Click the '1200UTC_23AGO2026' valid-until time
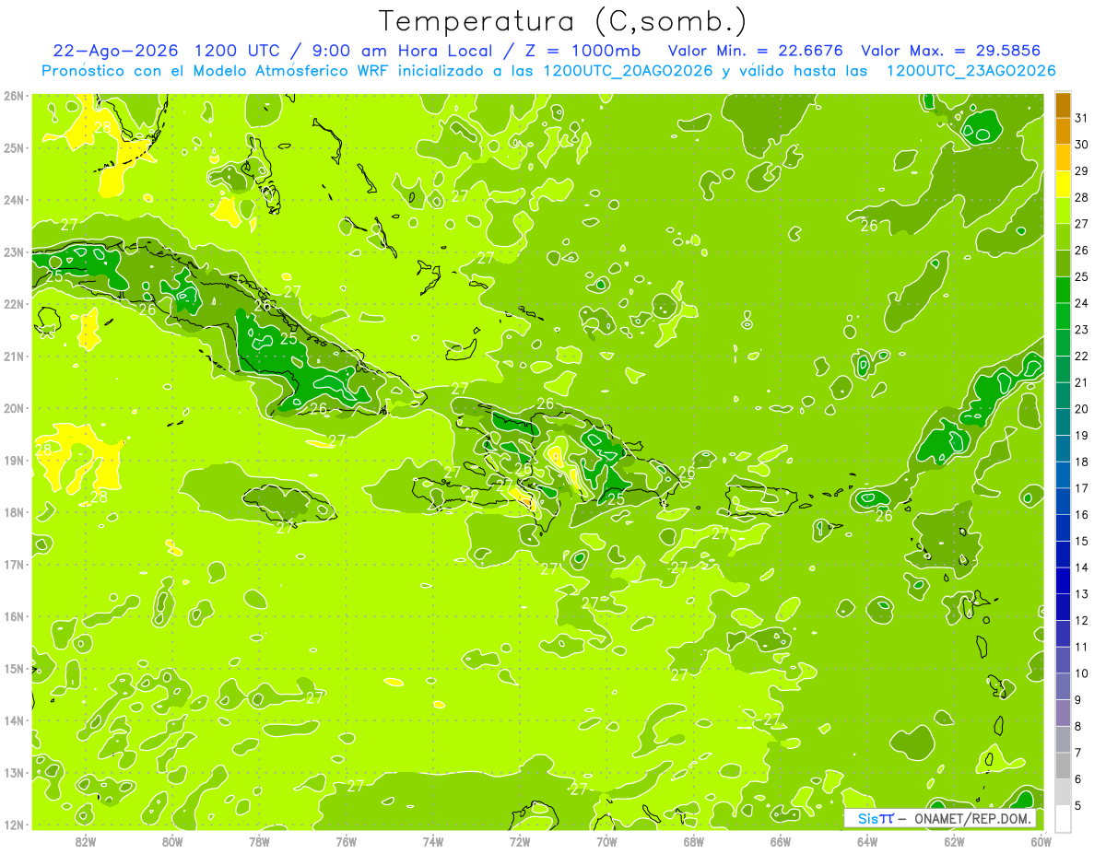This screenshot has height=854, width=1106. click(x=971, y=70)
